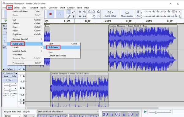Click the green timeline playhead triangle
The height and width of the screenshot is (117, 184).
coord(6,21)
